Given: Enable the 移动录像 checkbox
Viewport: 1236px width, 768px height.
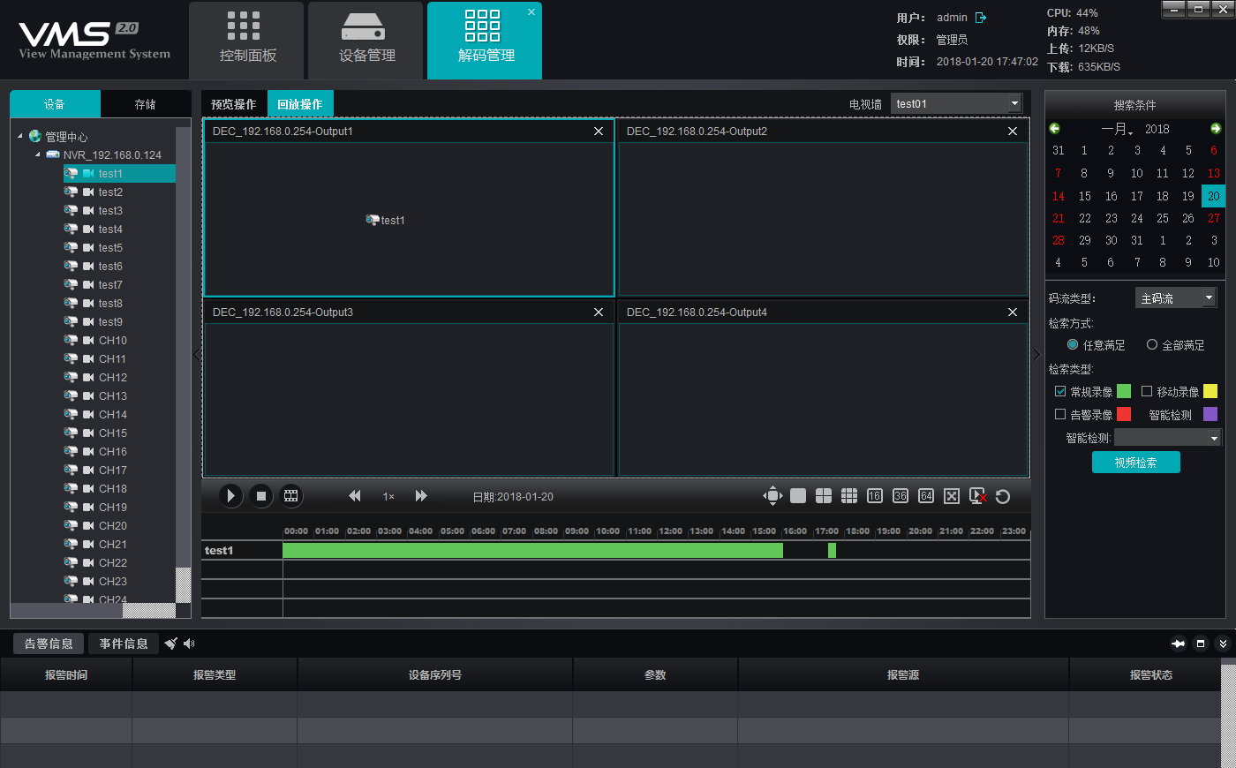Looking at the screenshot, I should 1147,391.
